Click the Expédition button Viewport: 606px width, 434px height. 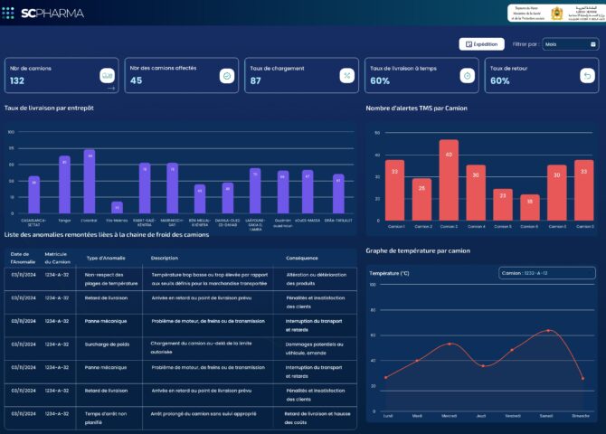point(481,43)
